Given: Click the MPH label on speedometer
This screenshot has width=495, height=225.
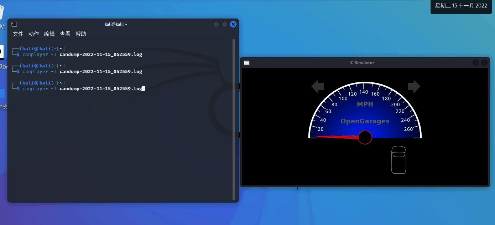Looking at the screenshot, I should click(365, 104).
